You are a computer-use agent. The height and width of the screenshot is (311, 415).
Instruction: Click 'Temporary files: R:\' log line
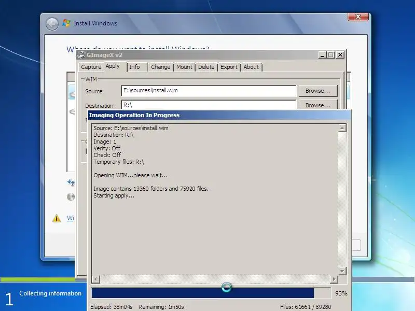pos(119,162)
